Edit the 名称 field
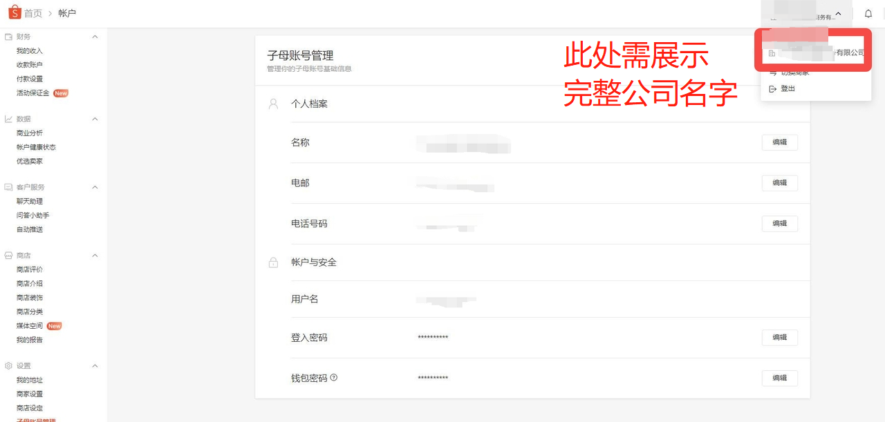 click(779, 142)
